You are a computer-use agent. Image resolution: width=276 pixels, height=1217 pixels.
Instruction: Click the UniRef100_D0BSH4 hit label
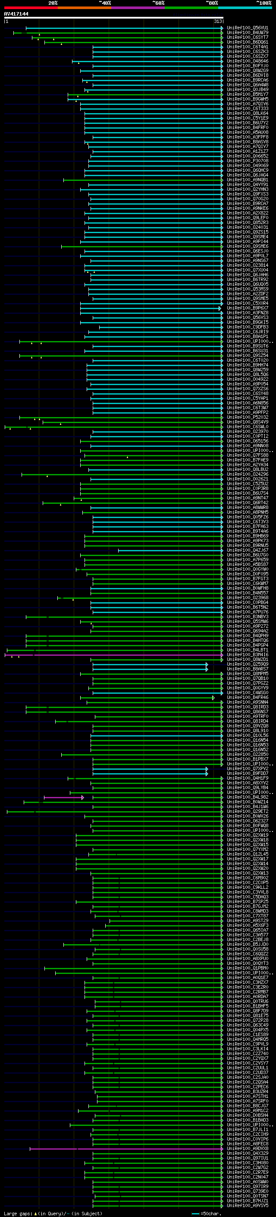[x=248, y=1115]
